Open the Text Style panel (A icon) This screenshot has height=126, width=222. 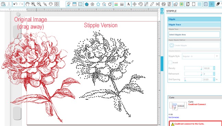pos(128,4)
